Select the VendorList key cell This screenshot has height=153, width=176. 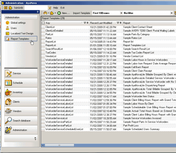tap(67, 56)
